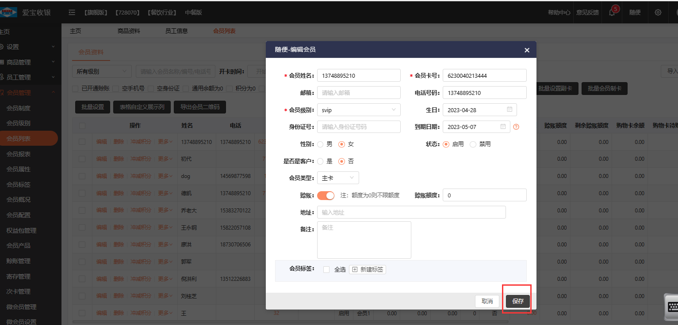Toggle the sidebar collapse hamburger icon
678x325 pixels.
[72, 12]
